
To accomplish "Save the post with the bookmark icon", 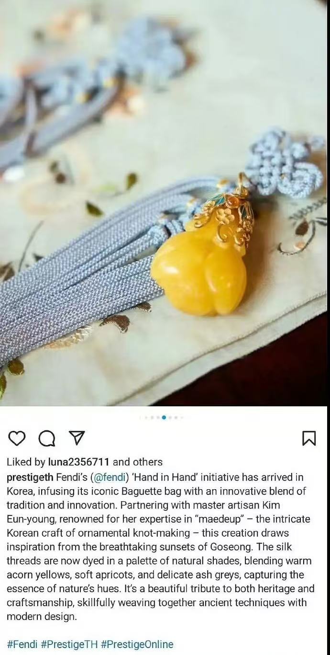I will [309, 438].
